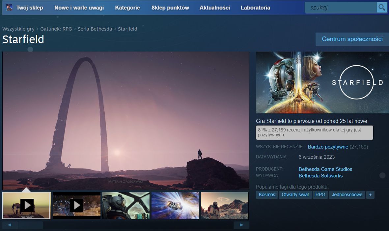Image resolution: width=389 pixels, height=231 pixels.
Task: Click the Starfield header capsule image
Action: pos(322,82)
